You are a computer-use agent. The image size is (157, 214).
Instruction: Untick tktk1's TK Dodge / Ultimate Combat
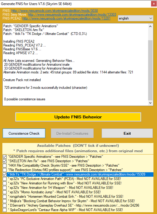tap(5, 174)
